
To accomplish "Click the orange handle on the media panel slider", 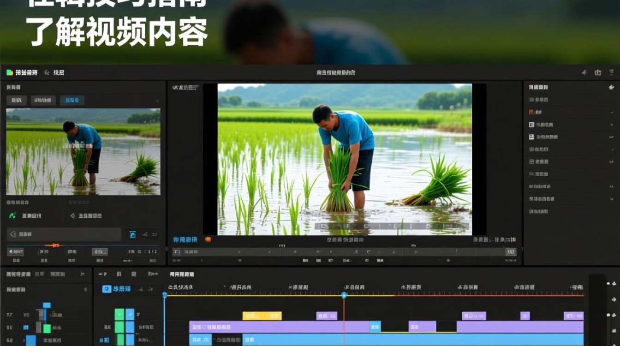I will click(x=54, y=245).
